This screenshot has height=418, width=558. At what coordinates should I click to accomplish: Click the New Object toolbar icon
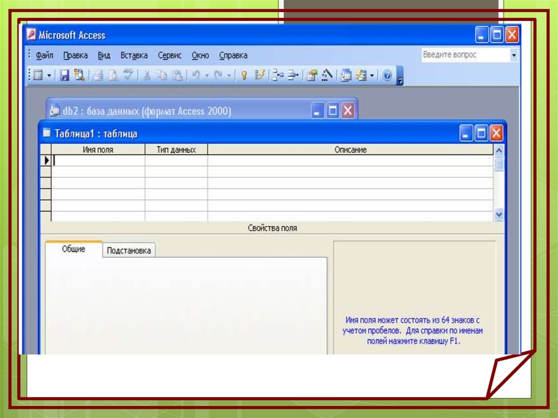click(361, 75)
